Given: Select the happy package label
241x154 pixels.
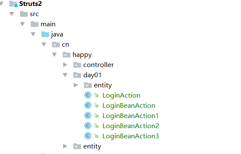Looking at the screenshot, I should tap(82, 55).
